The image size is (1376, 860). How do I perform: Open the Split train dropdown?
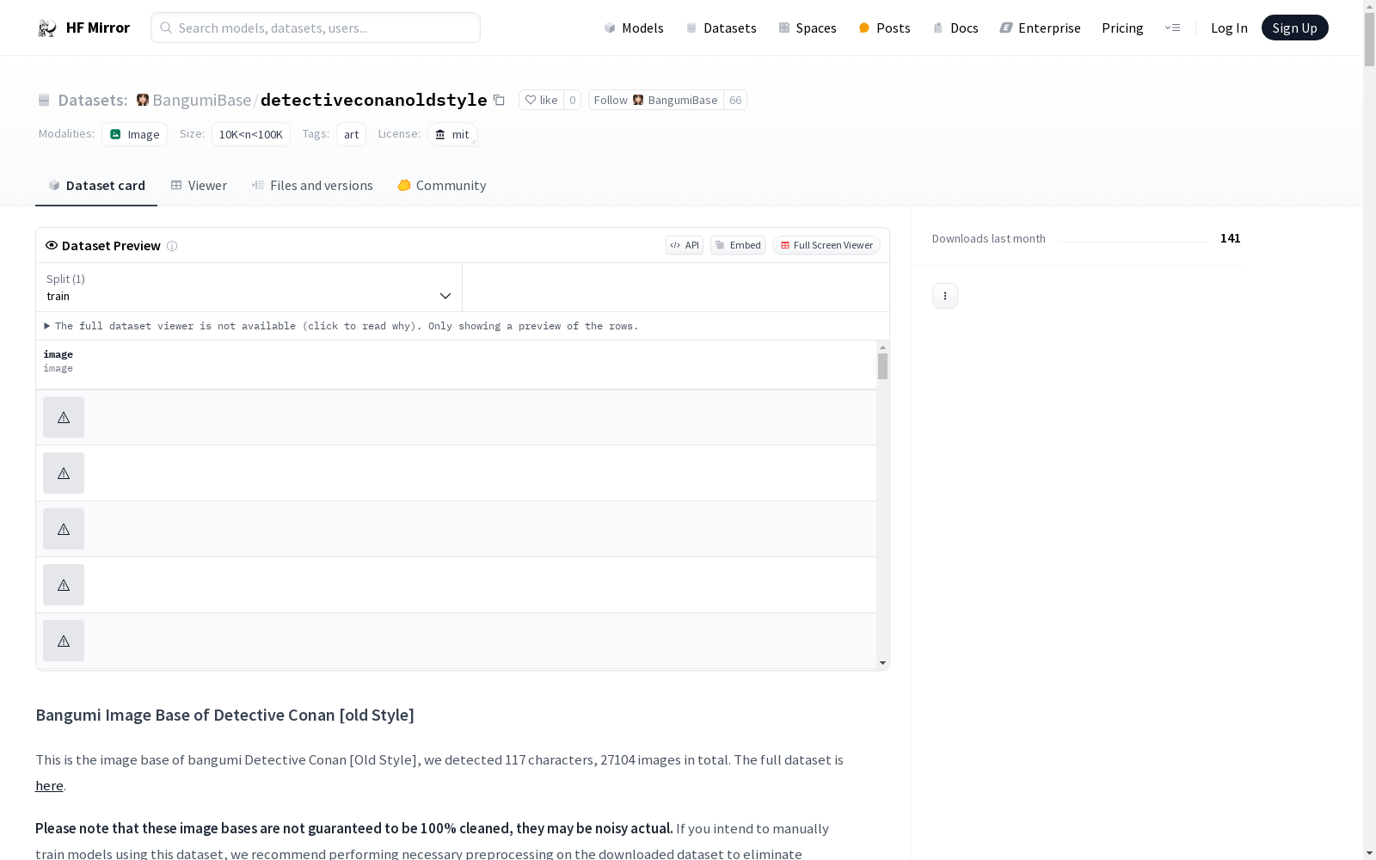[x=249, y=287]
